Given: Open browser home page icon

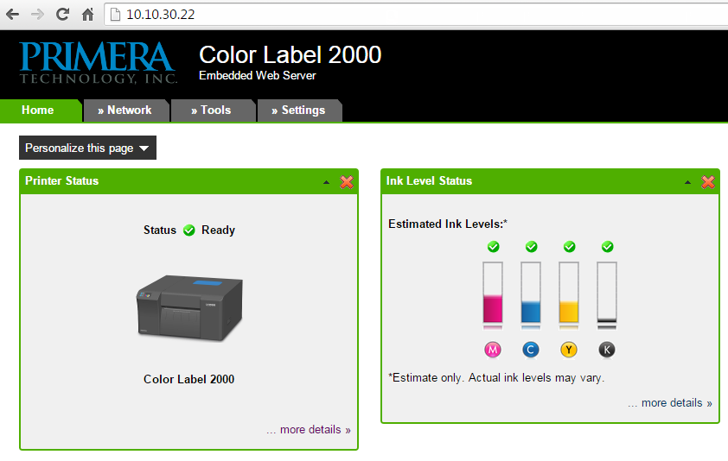Looking at the screenshot, I should (x=87, y=15).
